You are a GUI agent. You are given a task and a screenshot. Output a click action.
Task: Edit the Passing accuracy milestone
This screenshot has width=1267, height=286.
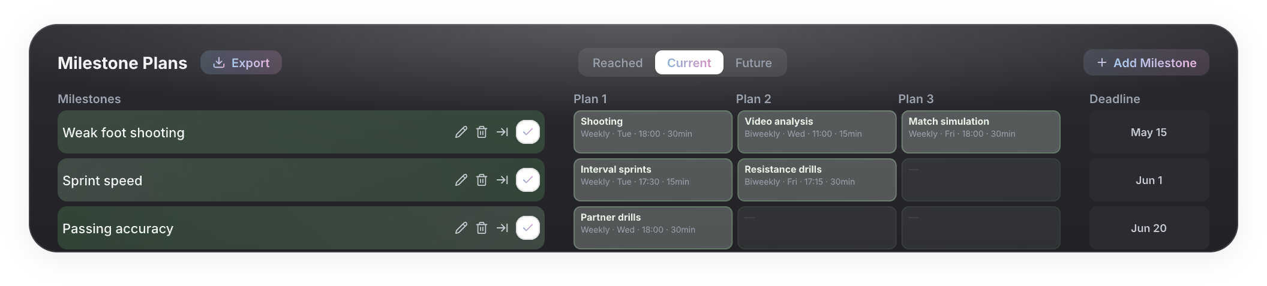(461, 228)
